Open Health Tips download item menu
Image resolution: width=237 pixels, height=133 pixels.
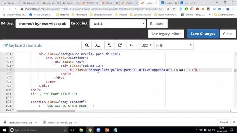[76, 122]
